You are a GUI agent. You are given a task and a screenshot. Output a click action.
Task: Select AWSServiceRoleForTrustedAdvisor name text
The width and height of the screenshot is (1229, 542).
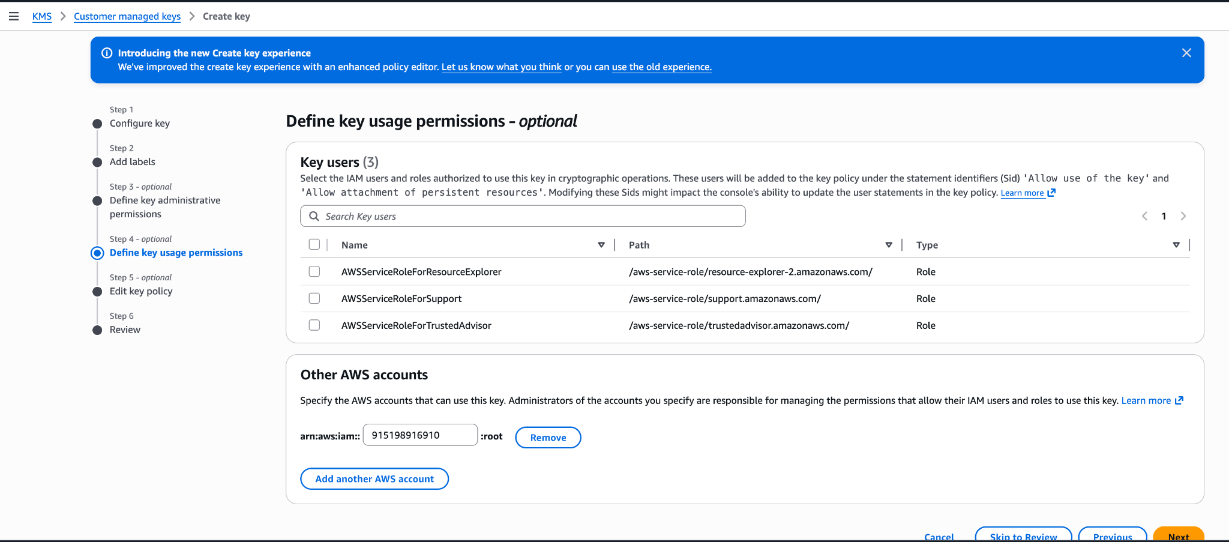pos(416,325)
